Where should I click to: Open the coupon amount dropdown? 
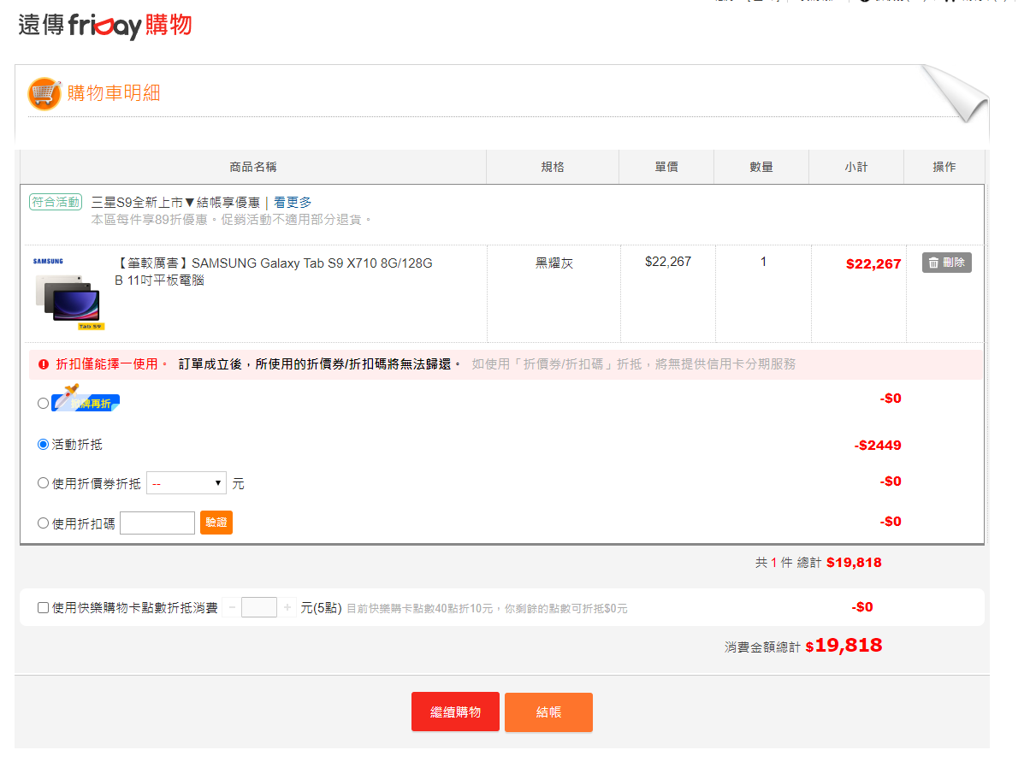point(186,483)
